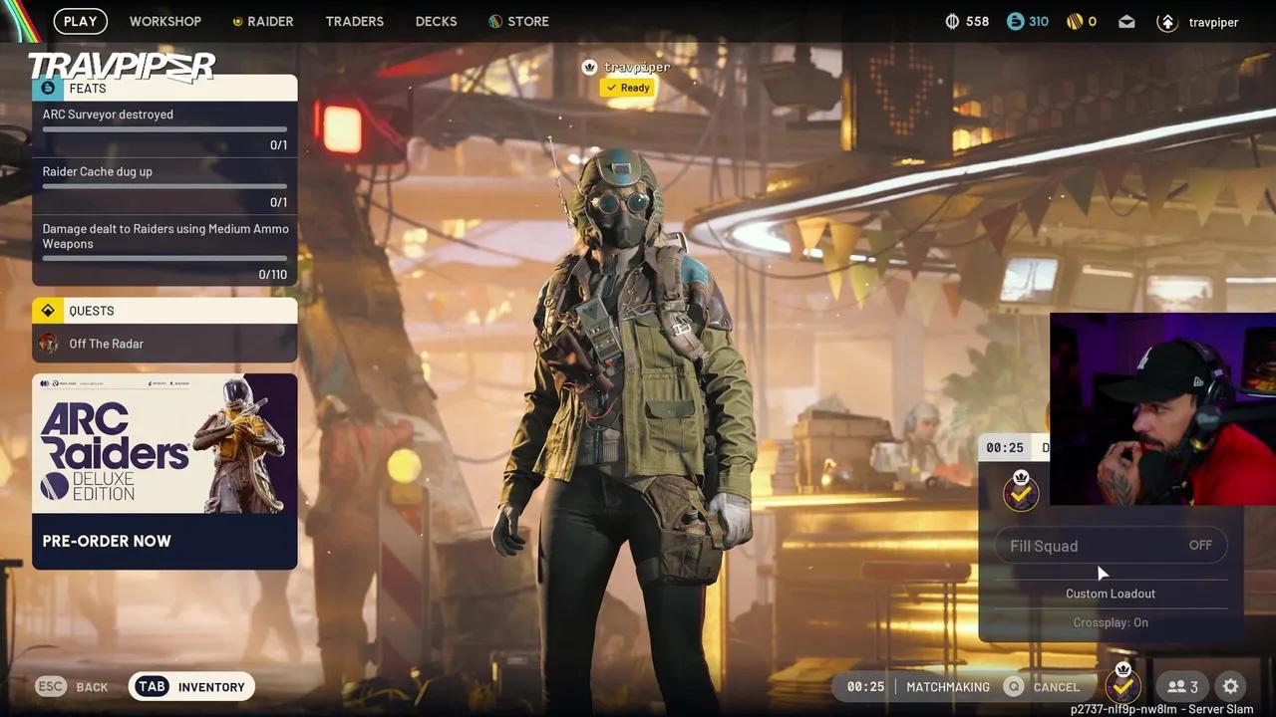
Task: Toggle the Fill Squad switch
Action: pos(1111,546)
